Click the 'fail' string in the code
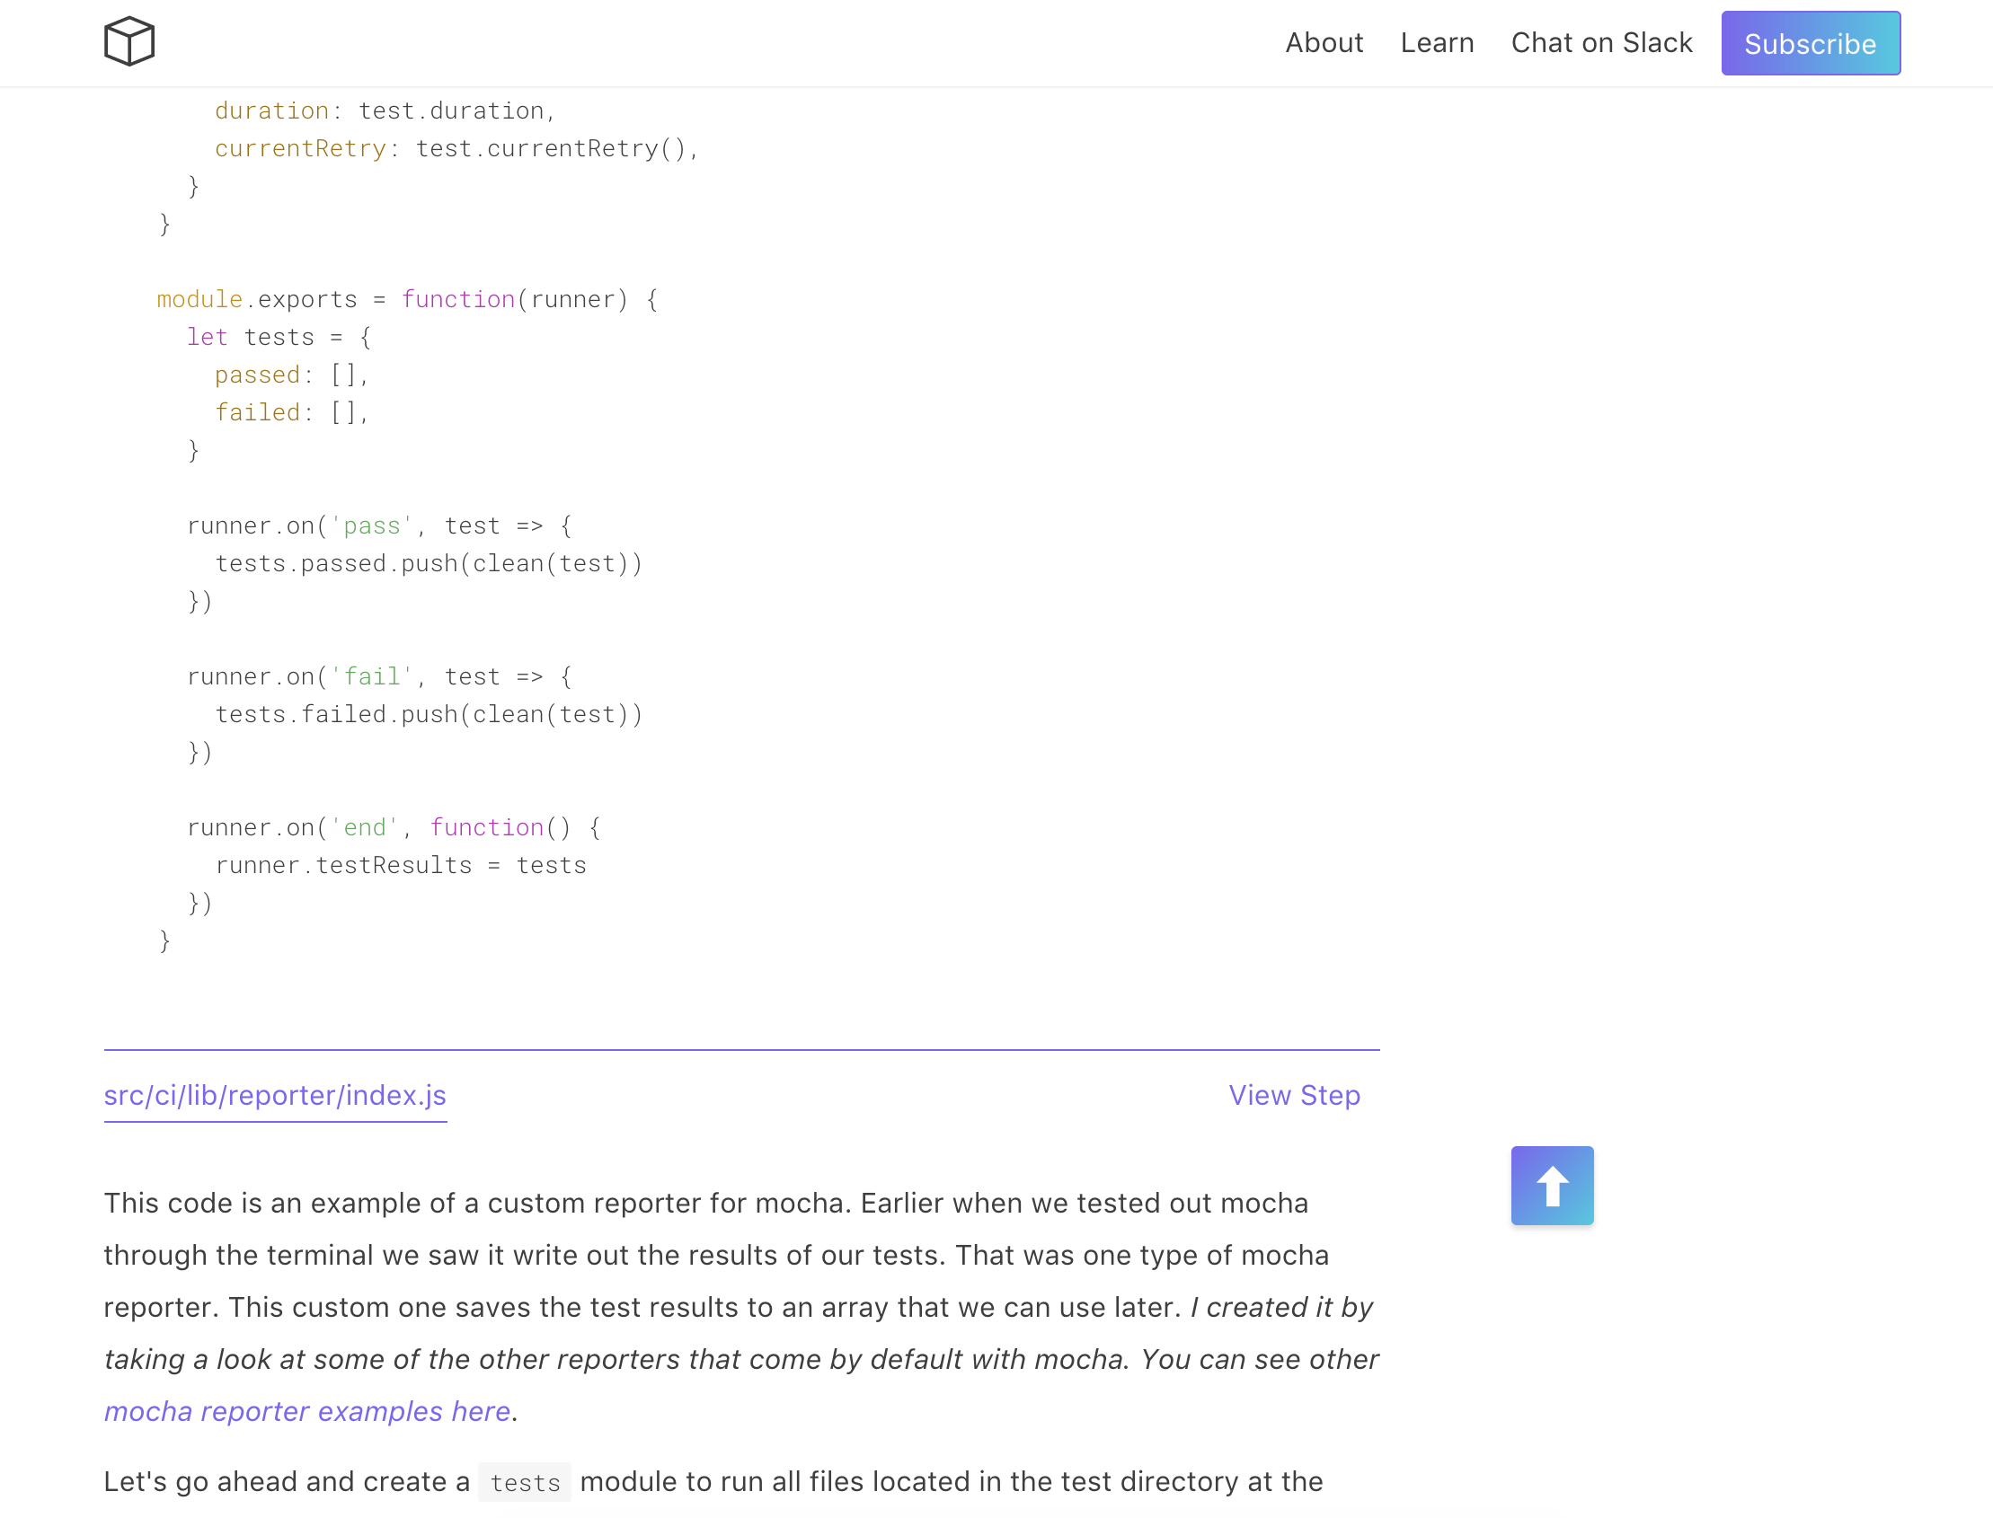The height and width of the screenshot is (1518, 1993). [371, 676]
